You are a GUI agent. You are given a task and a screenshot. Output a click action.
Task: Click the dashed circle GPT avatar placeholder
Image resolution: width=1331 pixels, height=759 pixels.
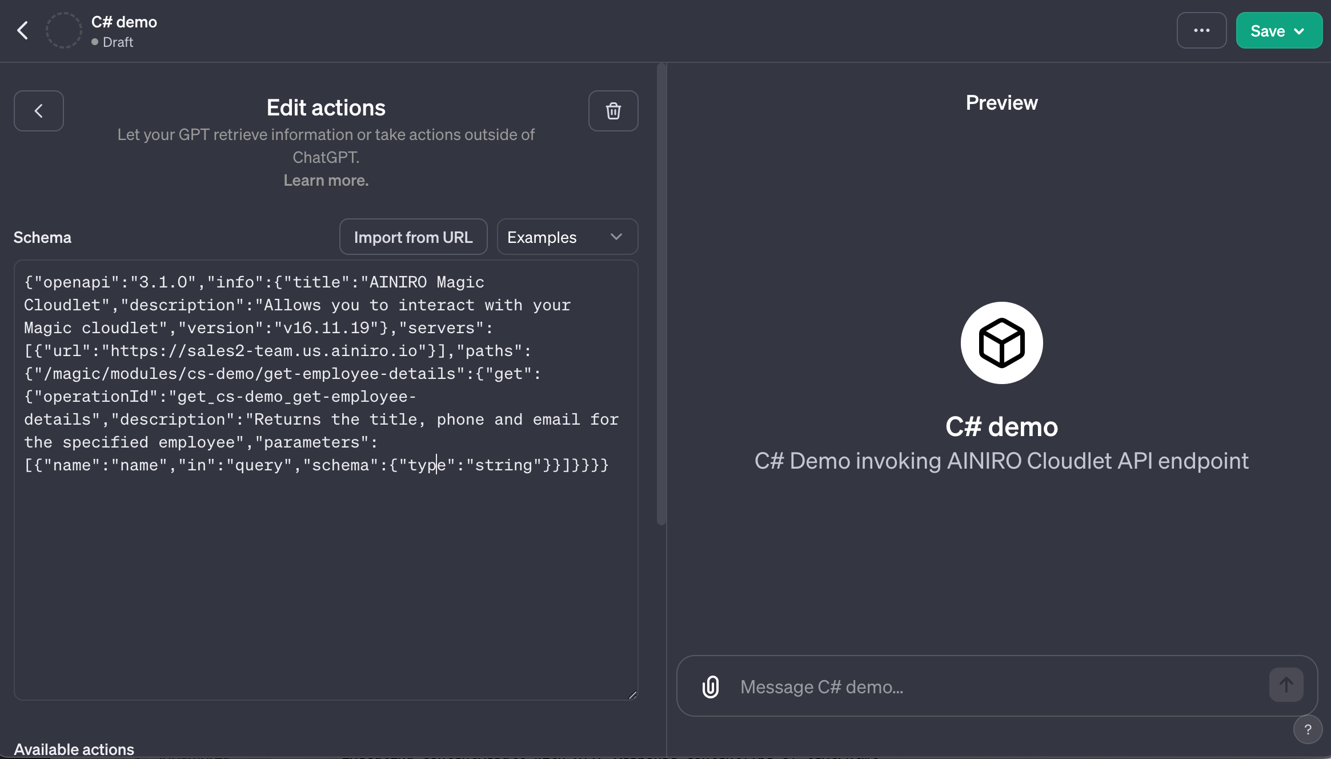pos(63,30)
